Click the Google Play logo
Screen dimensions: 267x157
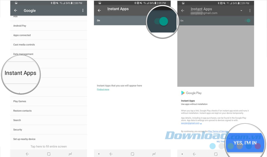[x=191, y=93]
